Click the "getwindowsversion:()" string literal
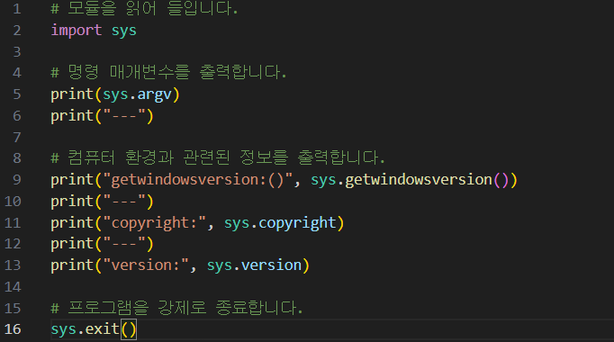Image resolution: width=614 pixels, height=342 pixels. 198,180
